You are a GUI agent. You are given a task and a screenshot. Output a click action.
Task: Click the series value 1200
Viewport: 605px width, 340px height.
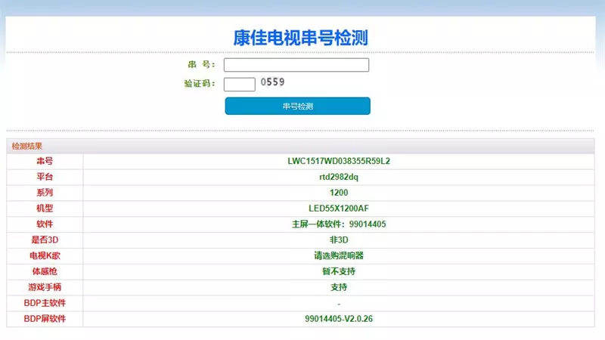tap(338, 193)
